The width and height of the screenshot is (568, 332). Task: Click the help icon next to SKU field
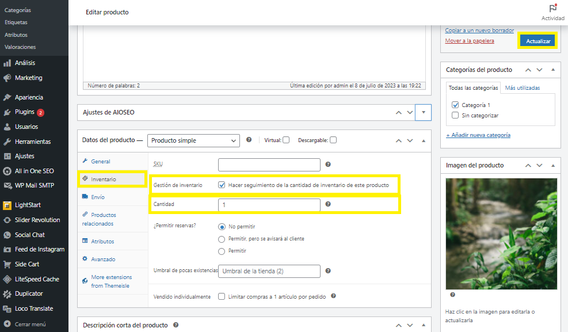[328, 165]
